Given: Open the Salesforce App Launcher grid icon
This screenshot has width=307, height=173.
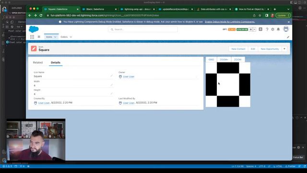Looking at the screenshot, I should click(32, 37).
